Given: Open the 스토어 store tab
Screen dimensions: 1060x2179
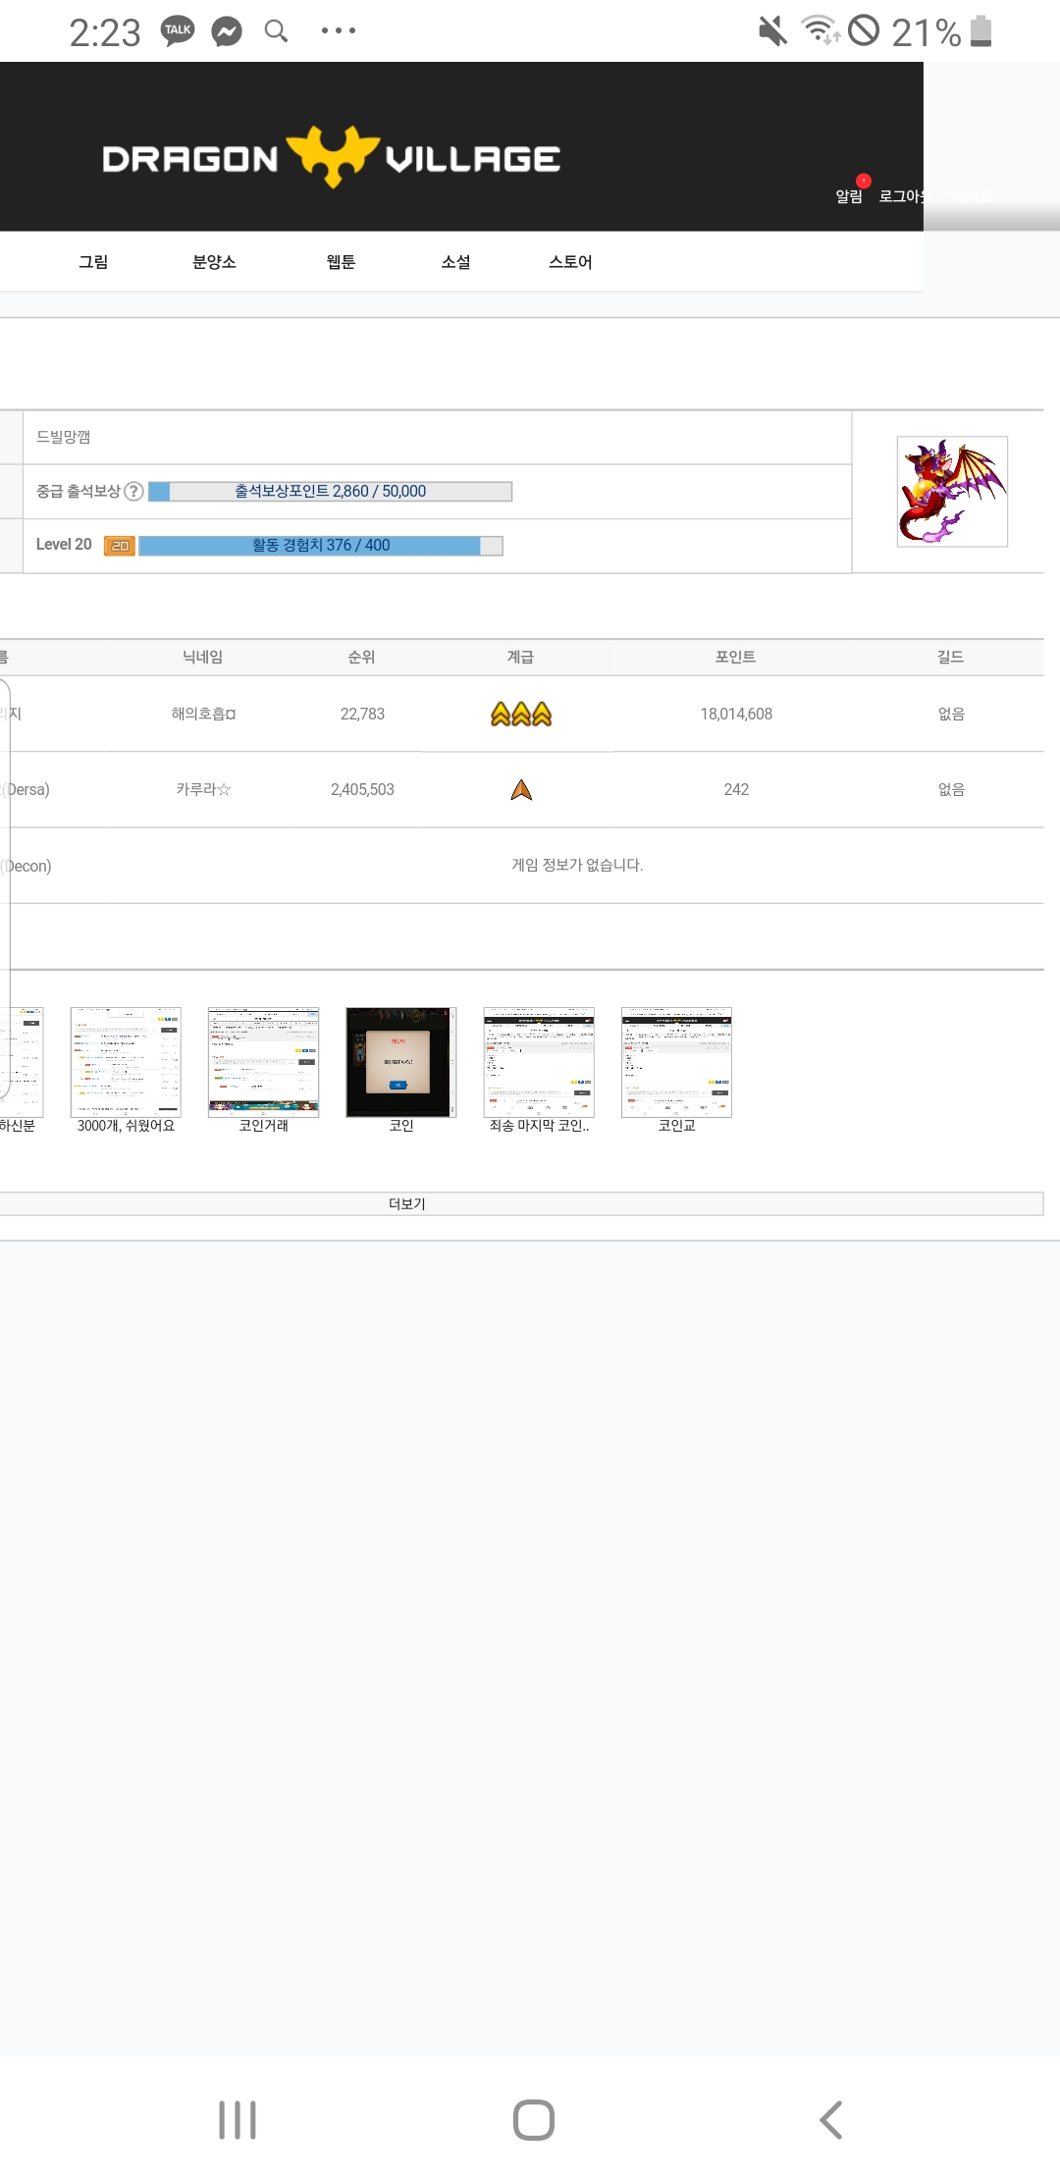Looking at the screenshot, I should point(570,262).
